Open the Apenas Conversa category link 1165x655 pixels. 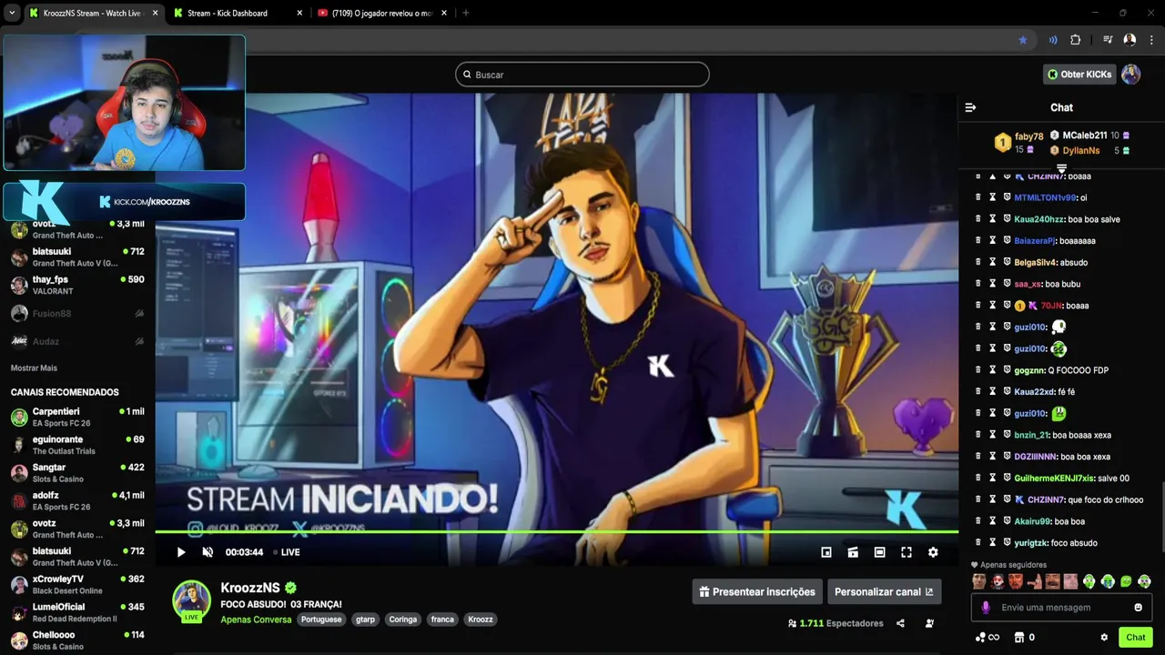256,620
